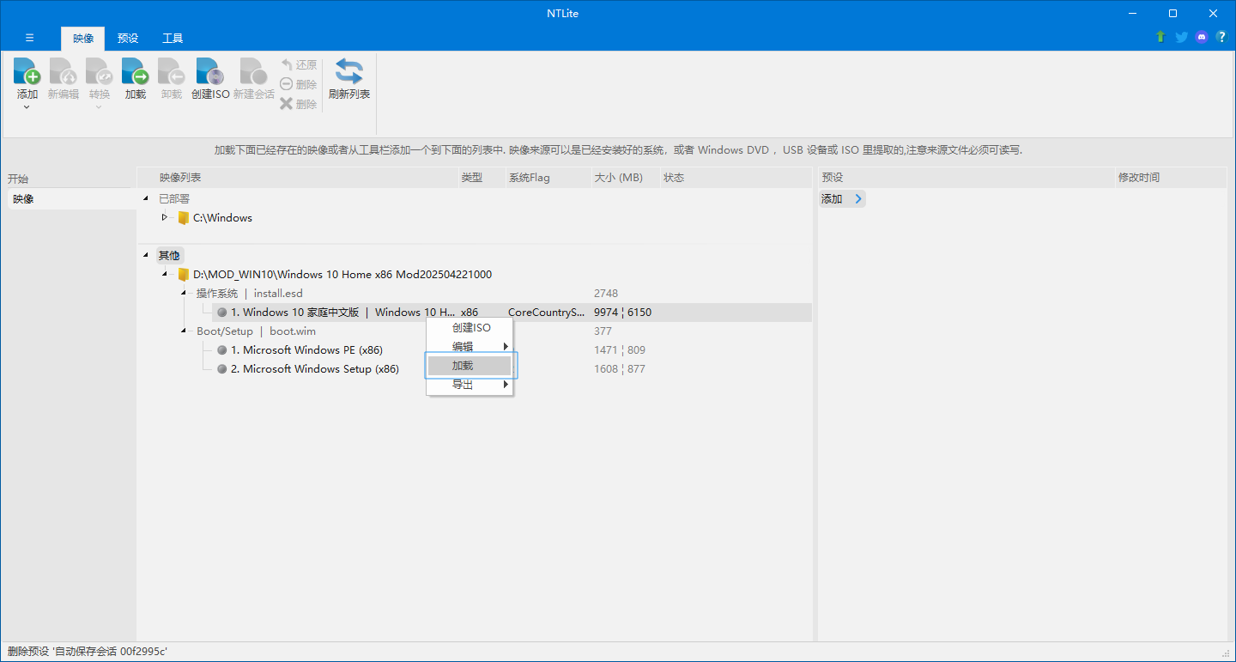
Task: Refresh the image list with 刷新列表
Action: pos(349,79)
